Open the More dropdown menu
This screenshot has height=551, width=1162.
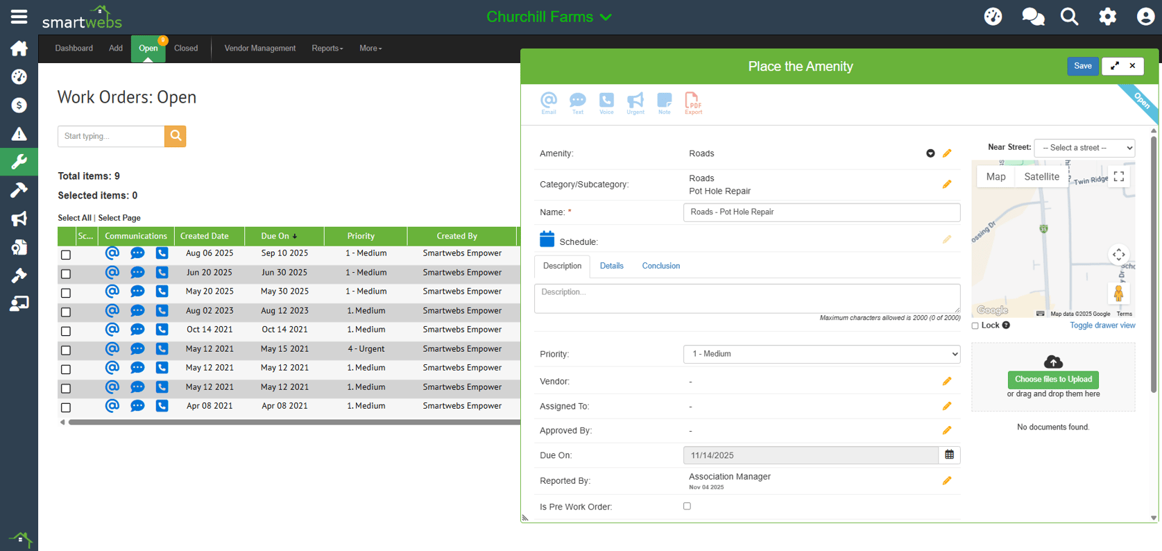pos(370,49)
